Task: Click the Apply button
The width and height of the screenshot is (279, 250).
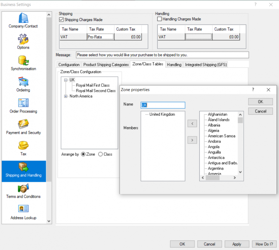Action: (x=237, y=244)
